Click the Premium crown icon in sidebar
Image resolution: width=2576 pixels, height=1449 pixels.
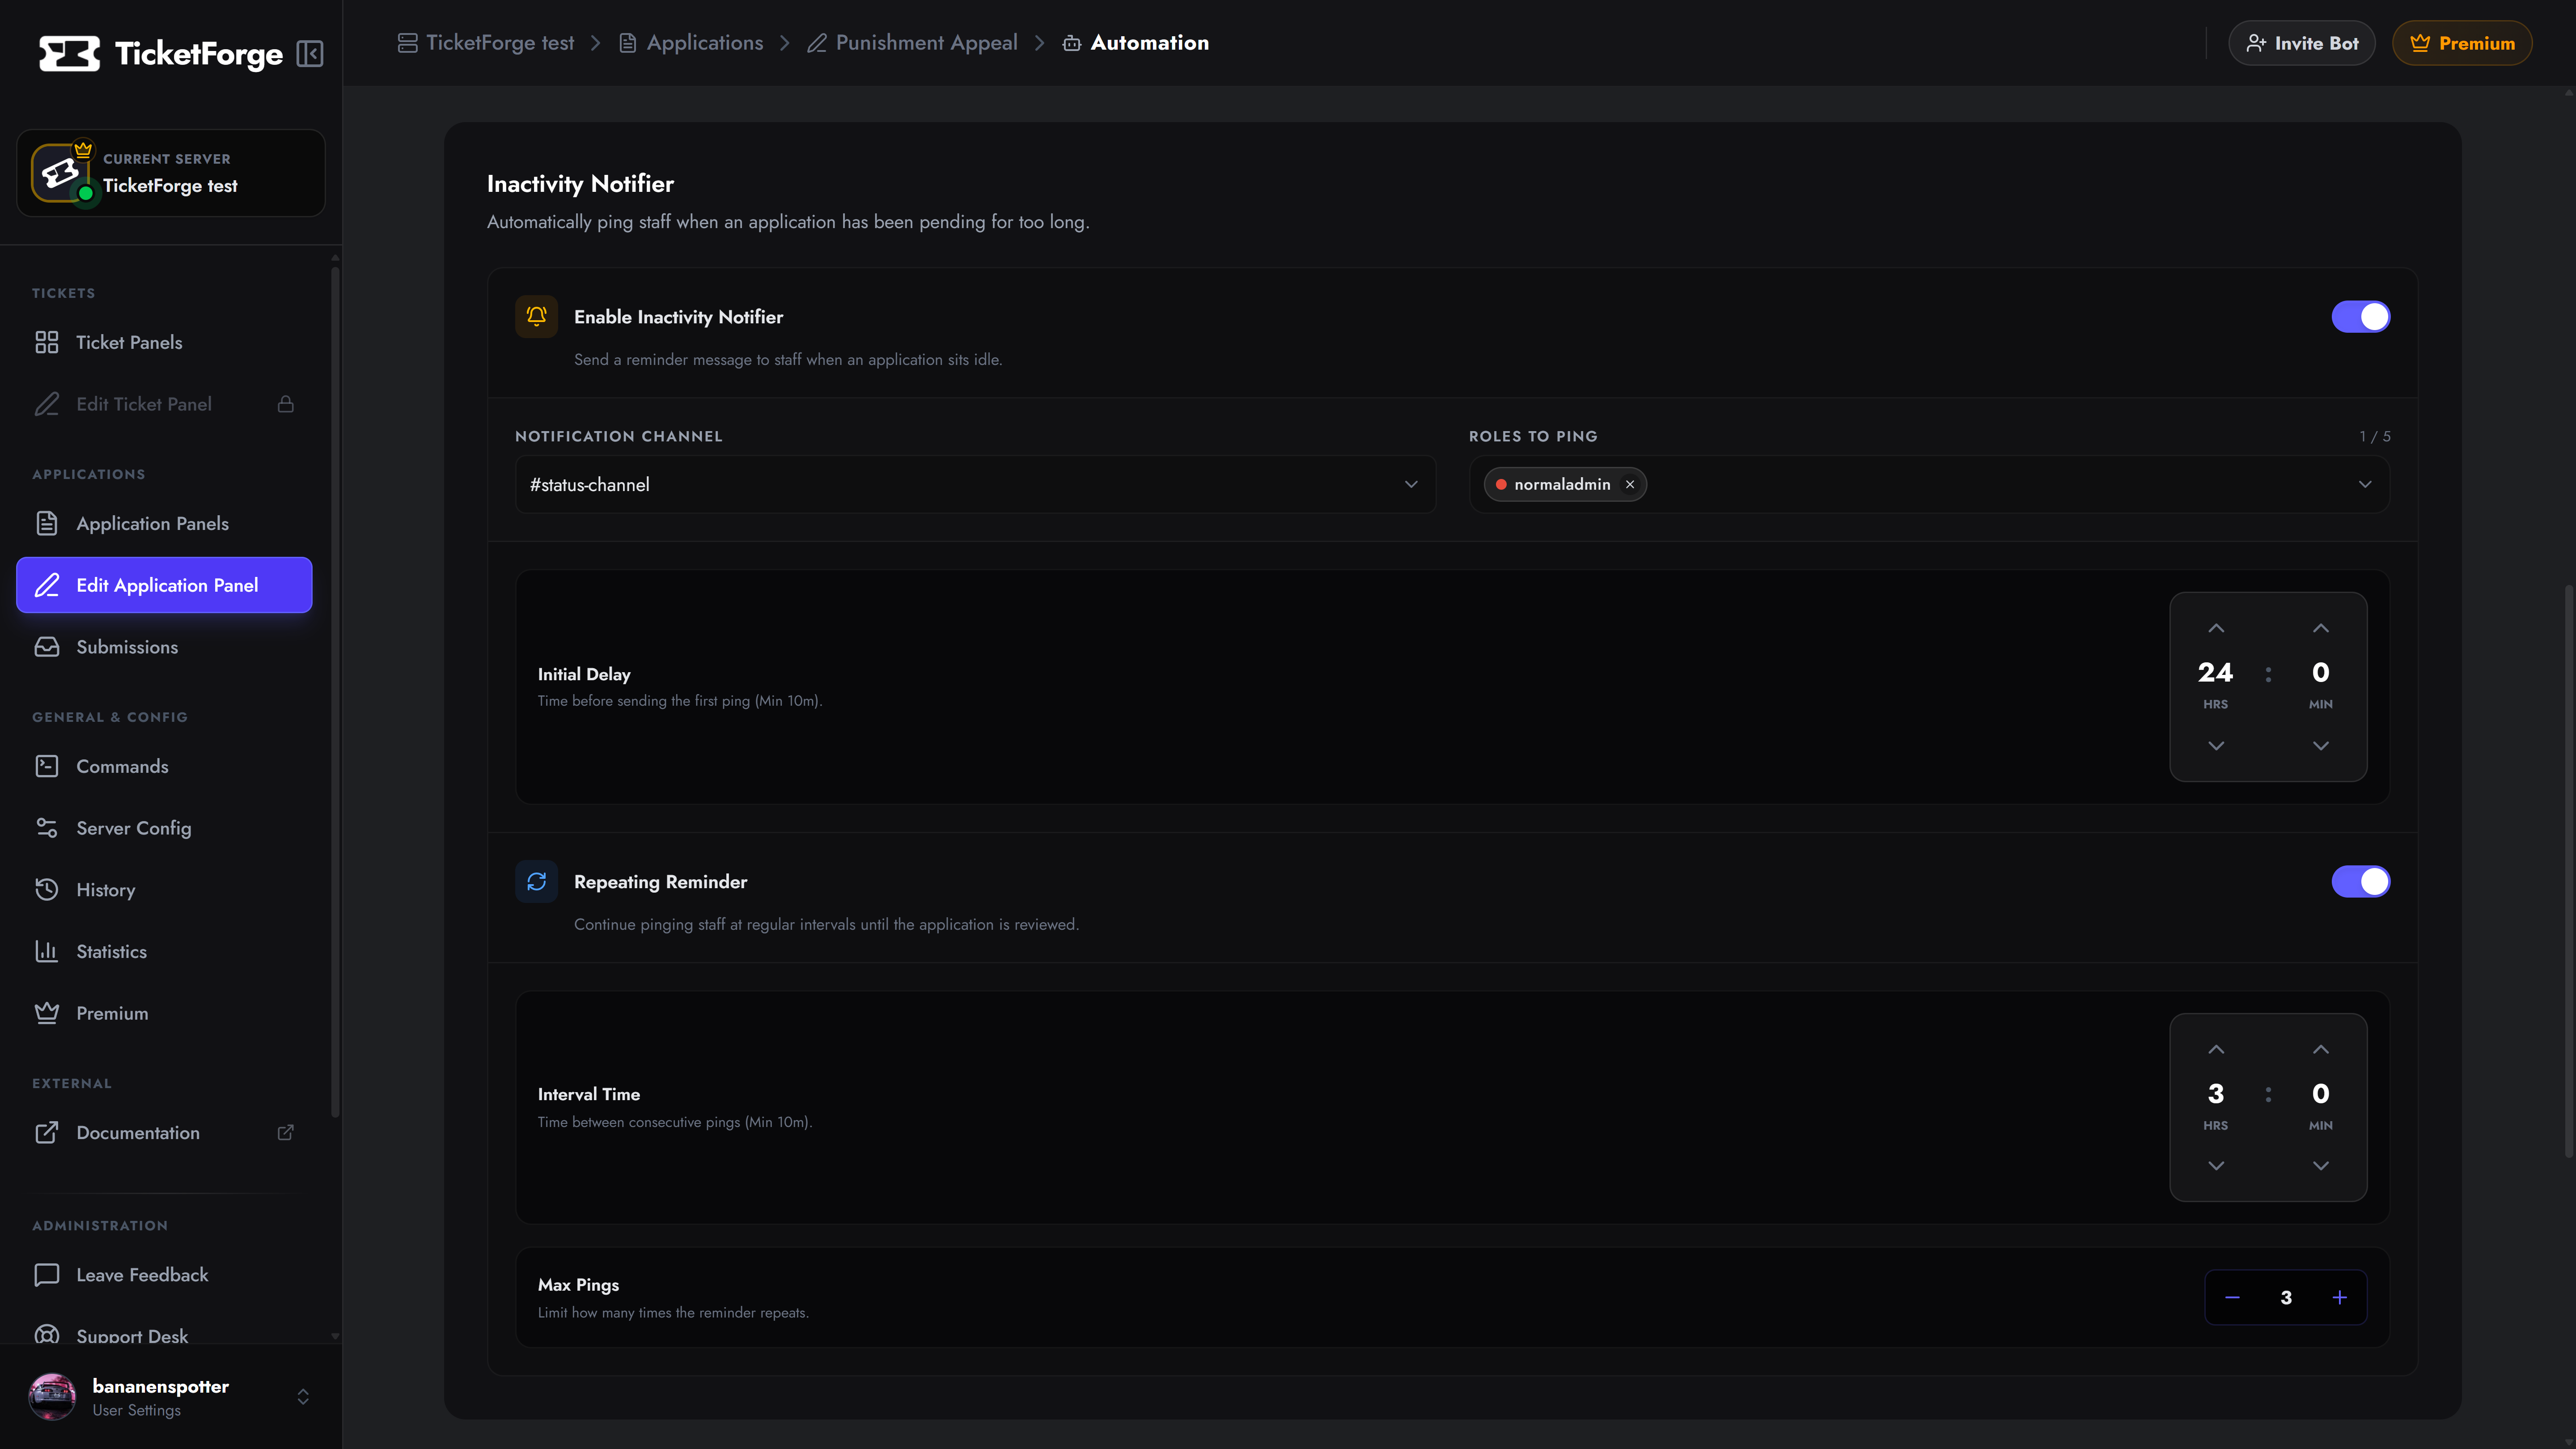(47, 1013)
